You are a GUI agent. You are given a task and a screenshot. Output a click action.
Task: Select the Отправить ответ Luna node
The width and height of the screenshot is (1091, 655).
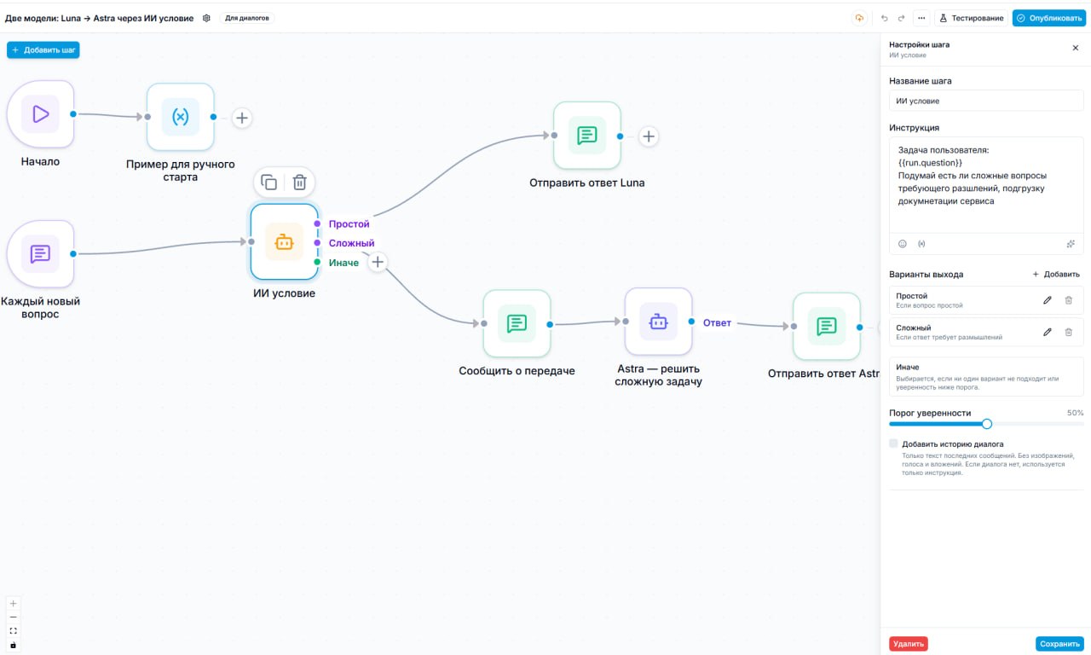[x=586, y=136]
